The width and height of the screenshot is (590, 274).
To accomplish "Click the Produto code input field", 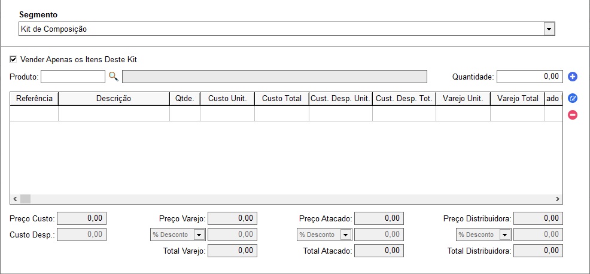I will point(73,77).
